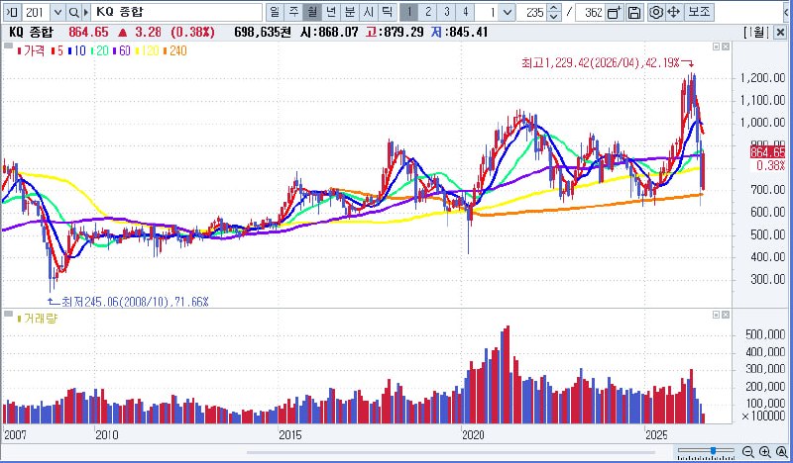Click the panel toggle icon at far top-left
This screenshot has height=463, width=793.
click(12, 13)
